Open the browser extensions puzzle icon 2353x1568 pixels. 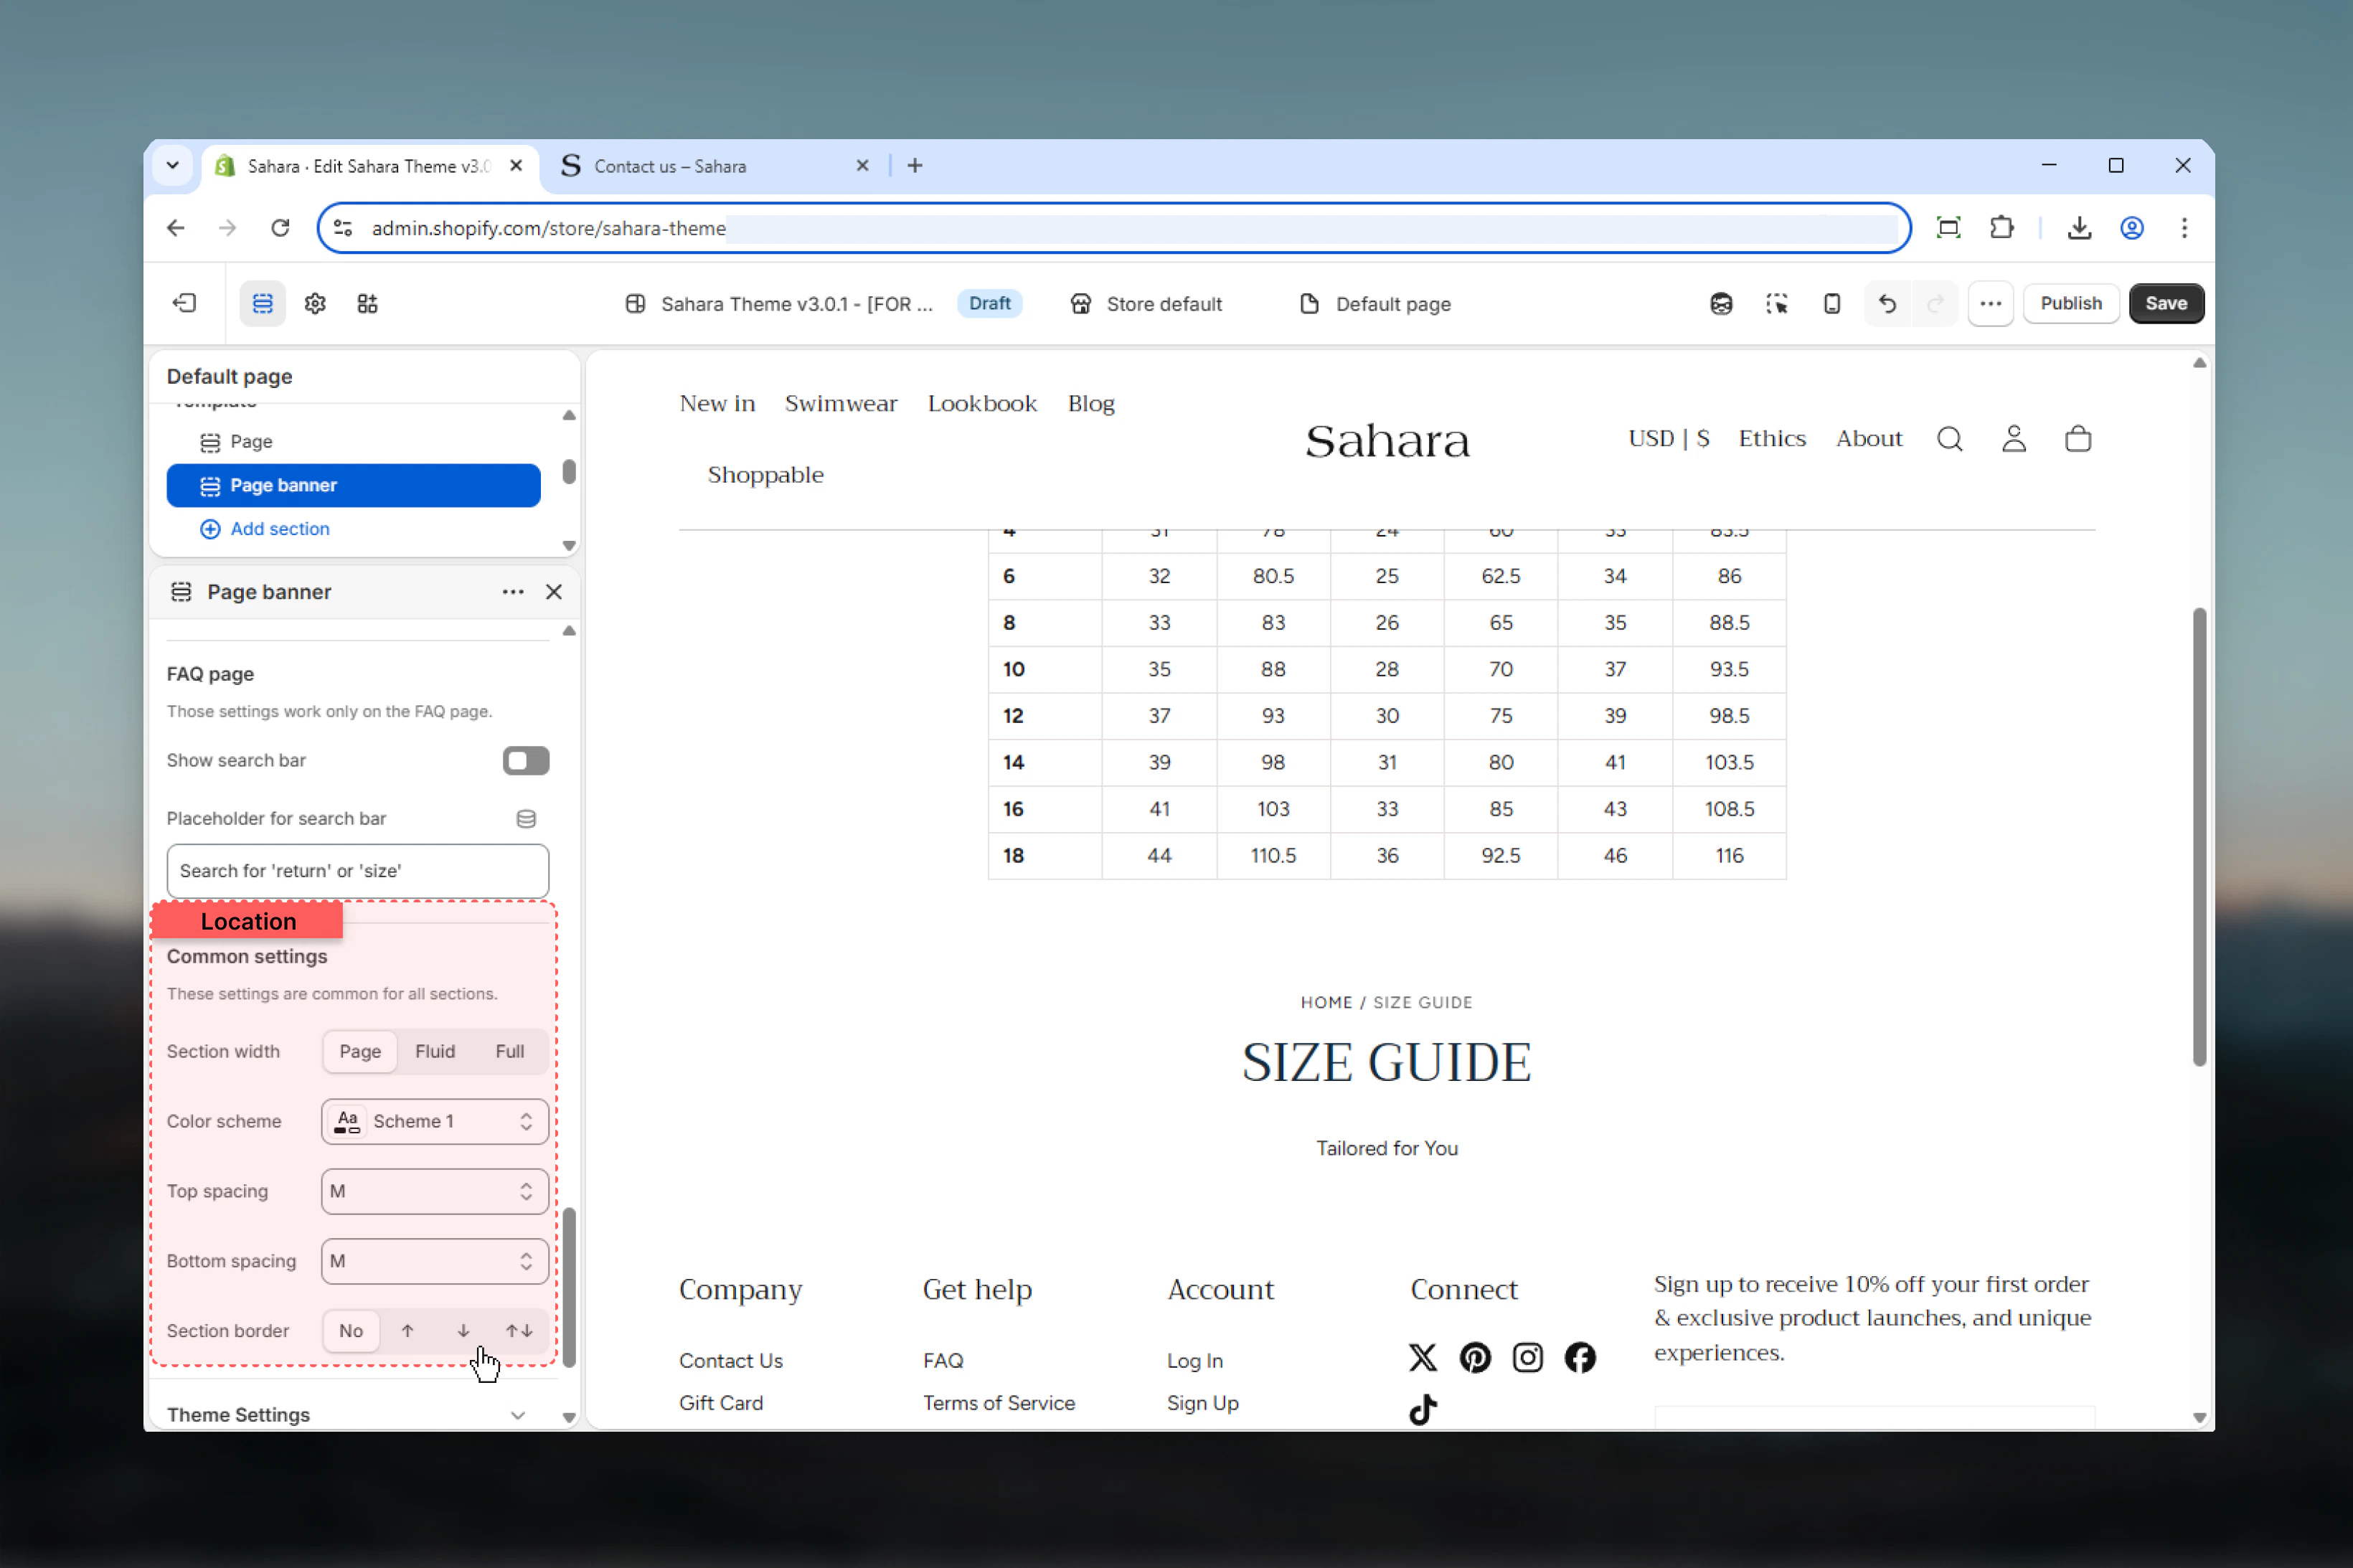2002,228
